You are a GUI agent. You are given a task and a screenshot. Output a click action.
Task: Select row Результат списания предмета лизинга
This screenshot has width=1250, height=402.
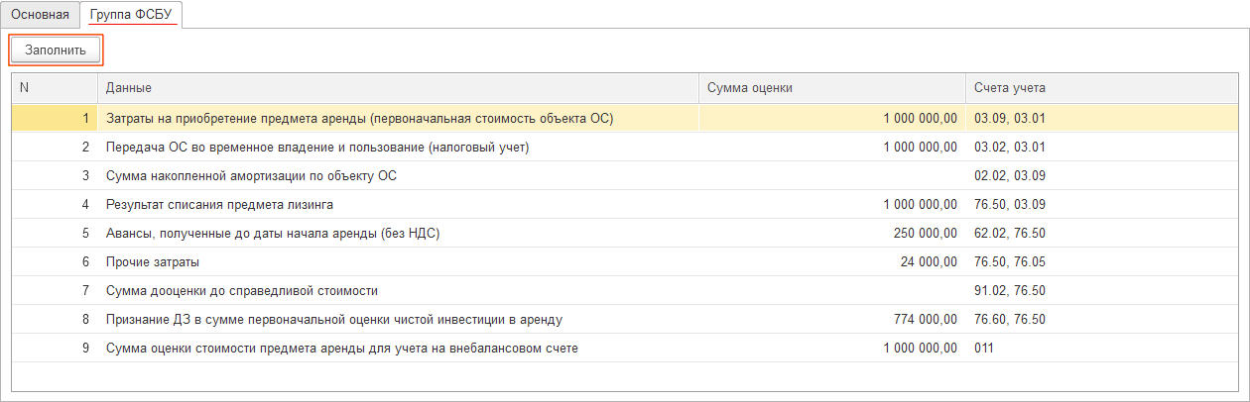coord(219,205)
